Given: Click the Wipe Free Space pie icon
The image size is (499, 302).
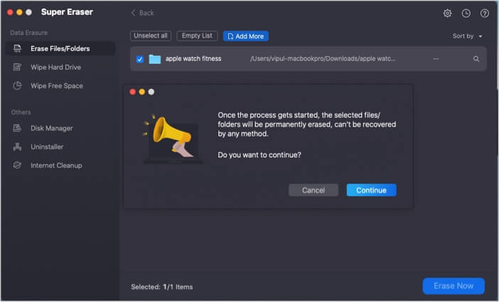Looking at the screenshot, I should point(17,85).
